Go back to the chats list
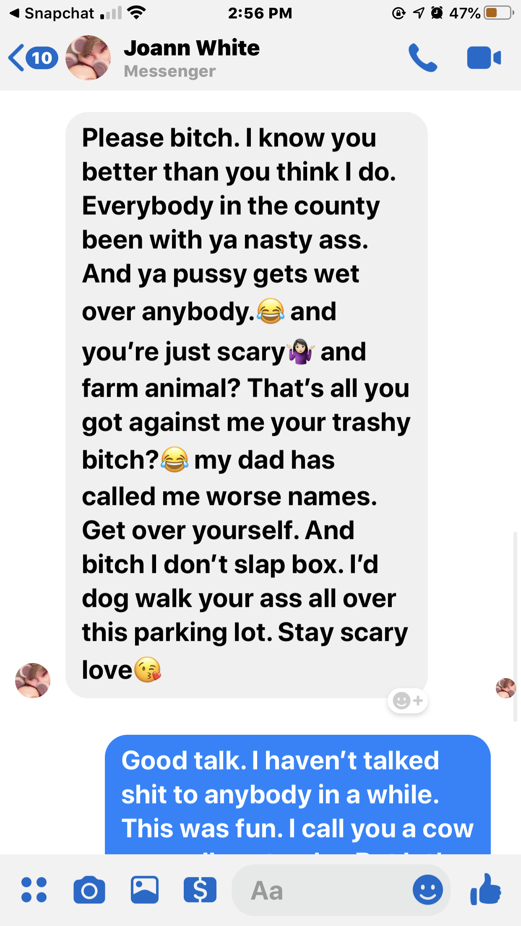 (x=16, y=58)
